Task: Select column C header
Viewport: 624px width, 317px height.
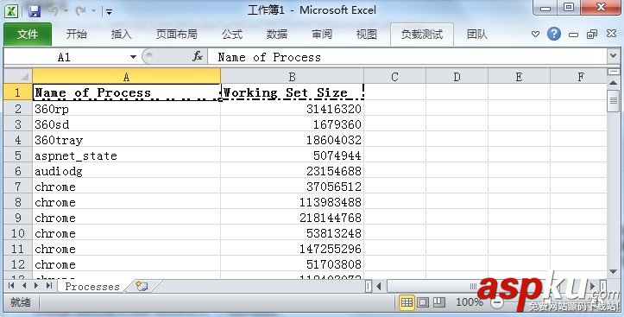Action: coord(394,77)
